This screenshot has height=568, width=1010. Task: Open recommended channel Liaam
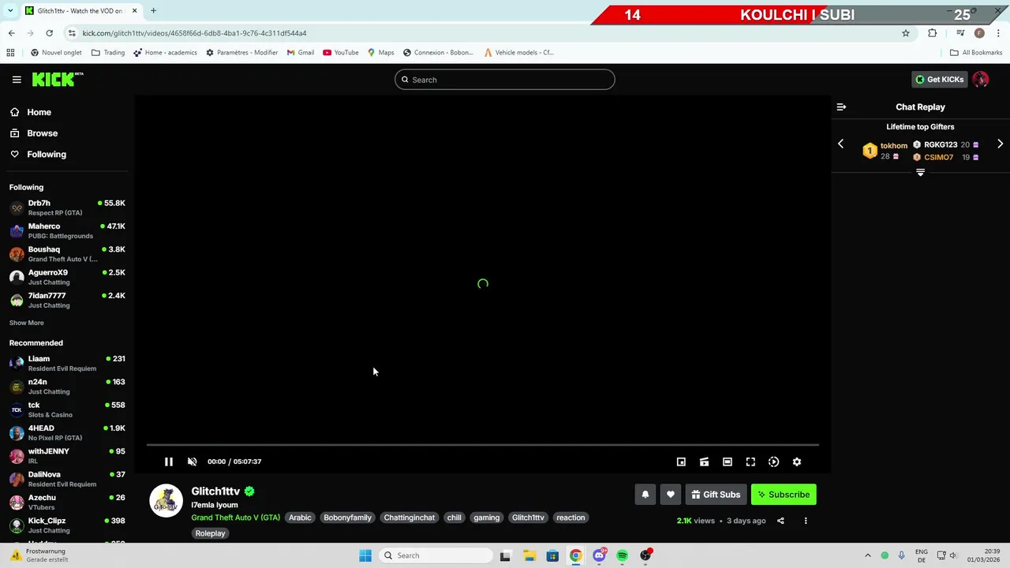[x=67, y=363]
